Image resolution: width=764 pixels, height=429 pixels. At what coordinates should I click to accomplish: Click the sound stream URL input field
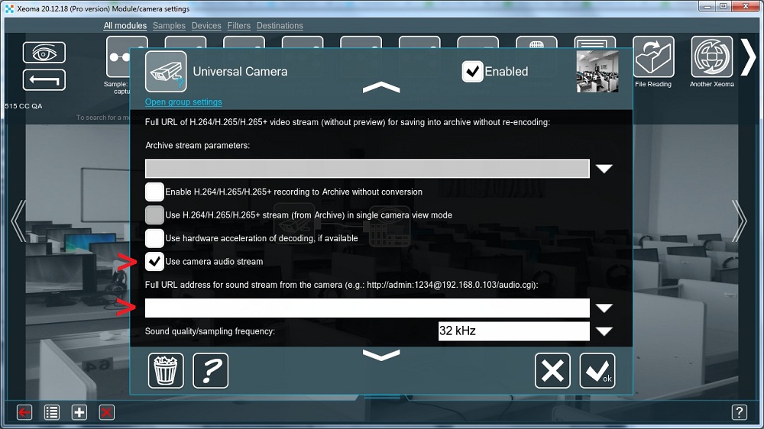coord(367,308)
